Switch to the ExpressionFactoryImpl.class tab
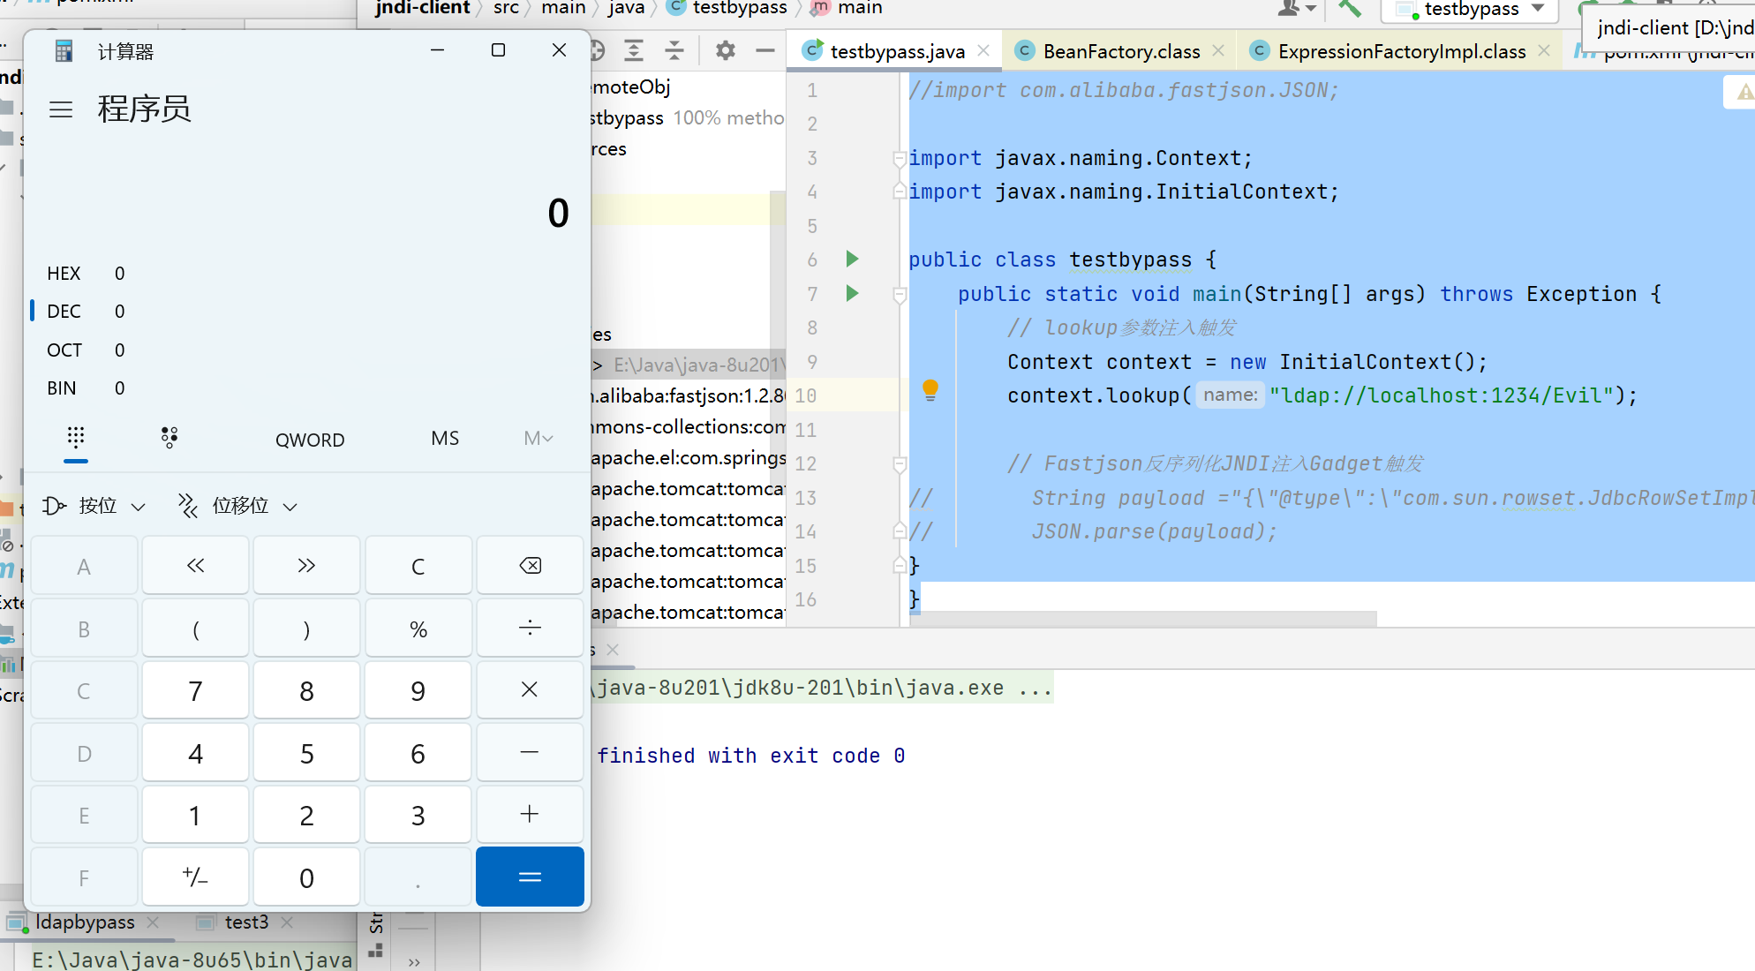 click(x=1402, y=51)
